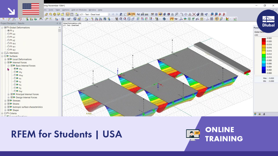Close the Project Navigator panel
This screenshot has height=156, width=278.
[60, 23]
